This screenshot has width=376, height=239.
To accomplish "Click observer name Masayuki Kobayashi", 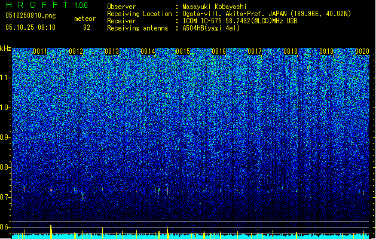I will (x=215, y=7).
